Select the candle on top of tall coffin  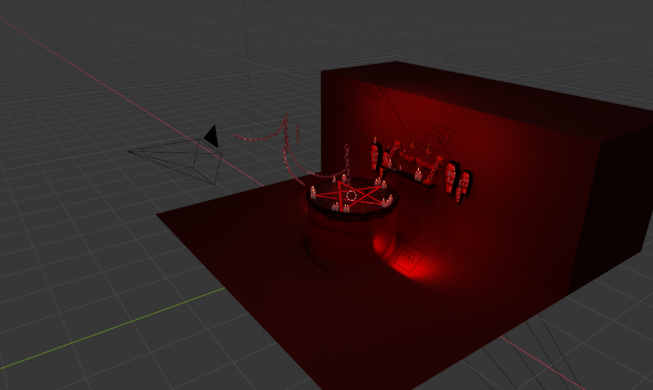click(375, 140)
